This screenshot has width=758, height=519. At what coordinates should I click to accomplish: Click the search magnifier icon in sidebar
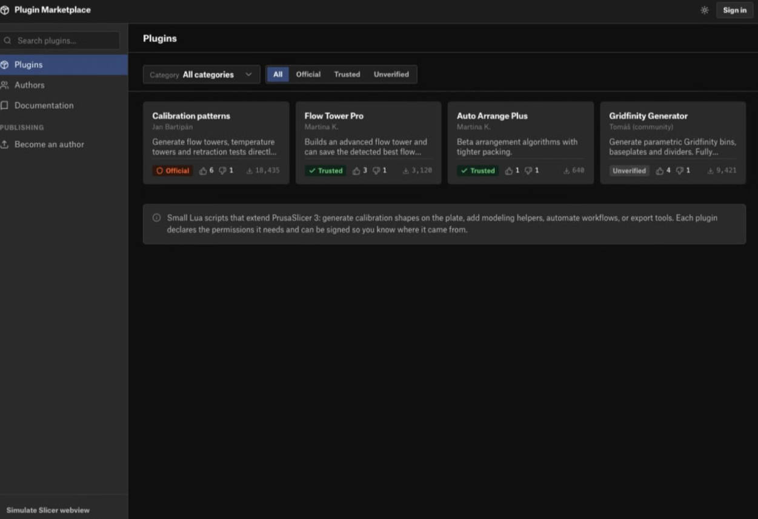[8, 41]
